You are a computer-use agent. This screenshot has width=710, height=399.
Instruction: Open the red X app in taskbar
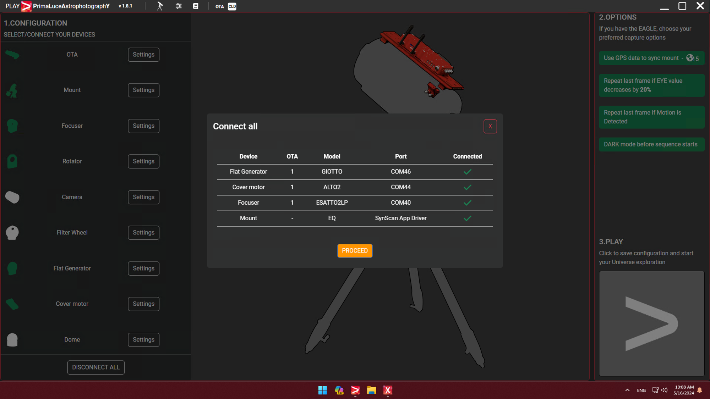point(388,390)
